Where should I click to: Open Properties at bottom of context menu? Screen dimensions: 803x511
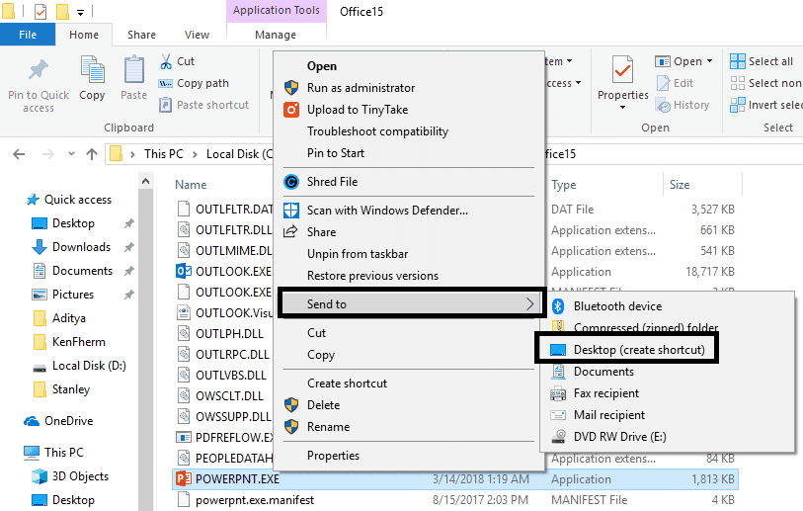point(333,456)
